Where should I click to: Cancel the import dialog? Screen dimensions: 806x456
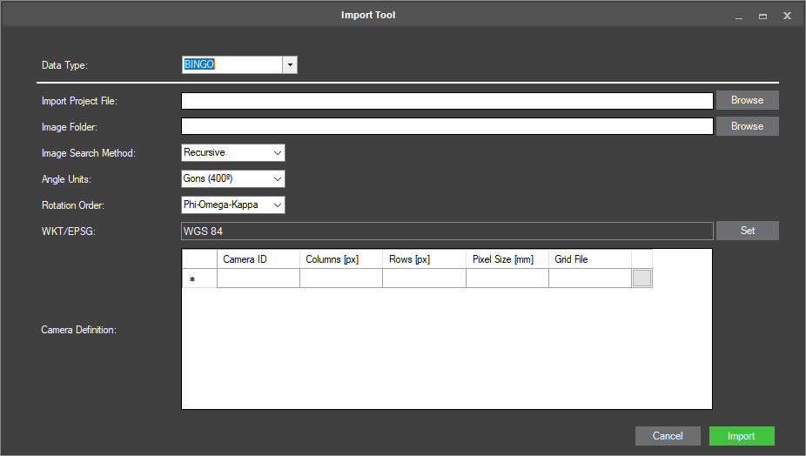click(668, 436)
